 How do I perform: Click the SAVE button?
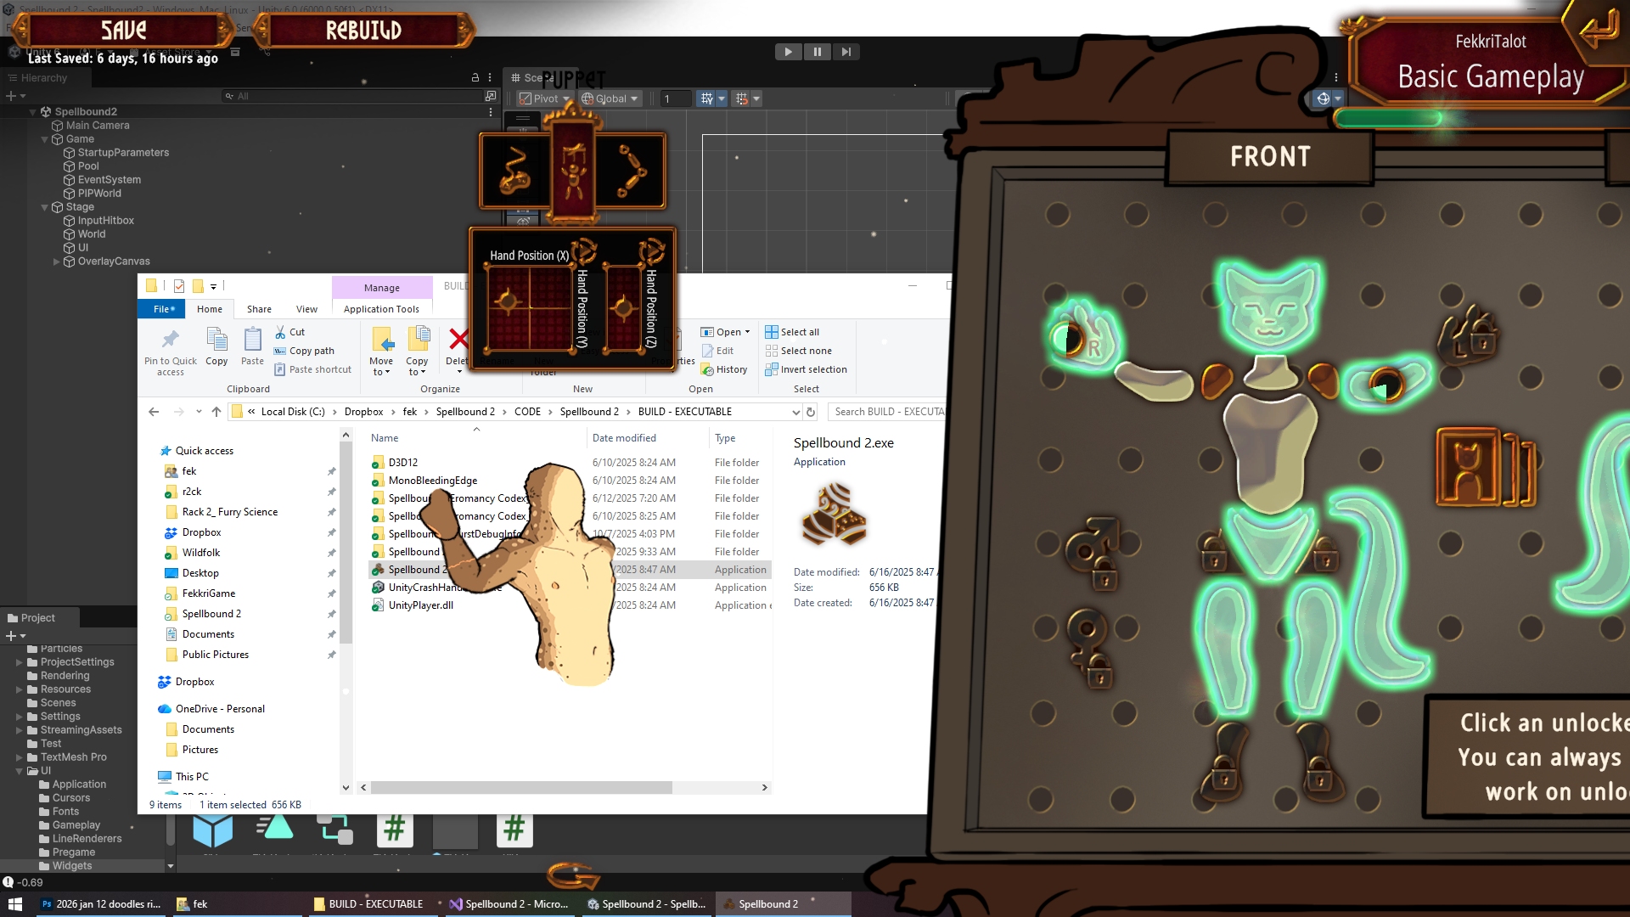(x=124, y=31)
